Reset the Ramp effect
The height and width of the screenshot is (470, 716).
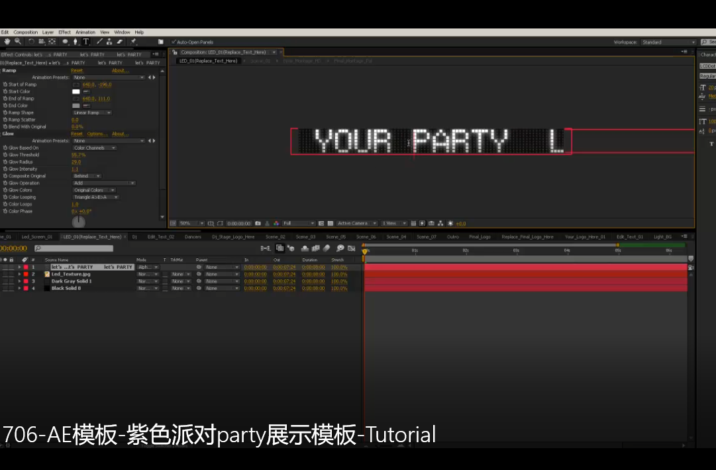[x=77, y=71]
